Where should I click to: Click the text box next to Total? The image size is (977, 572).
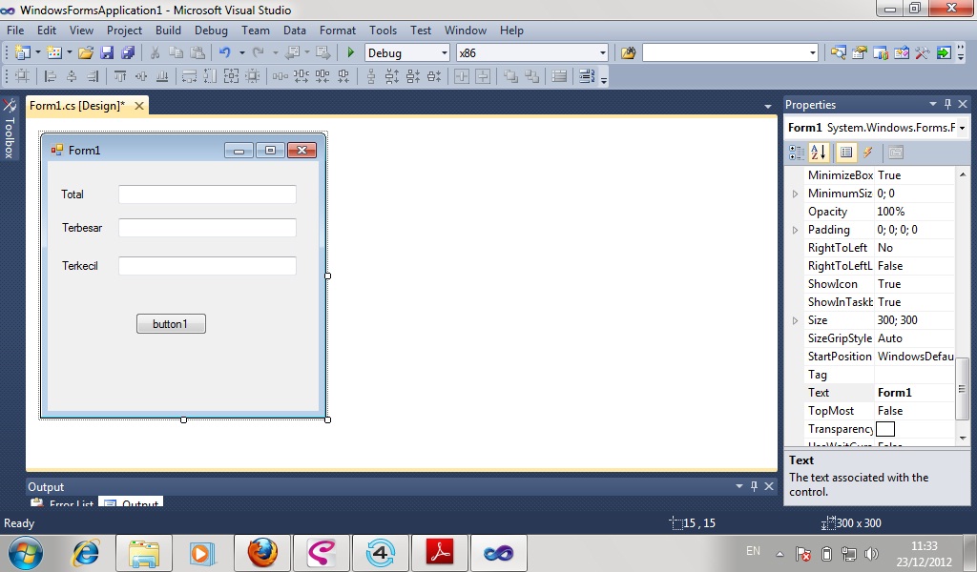pos(207,194)
